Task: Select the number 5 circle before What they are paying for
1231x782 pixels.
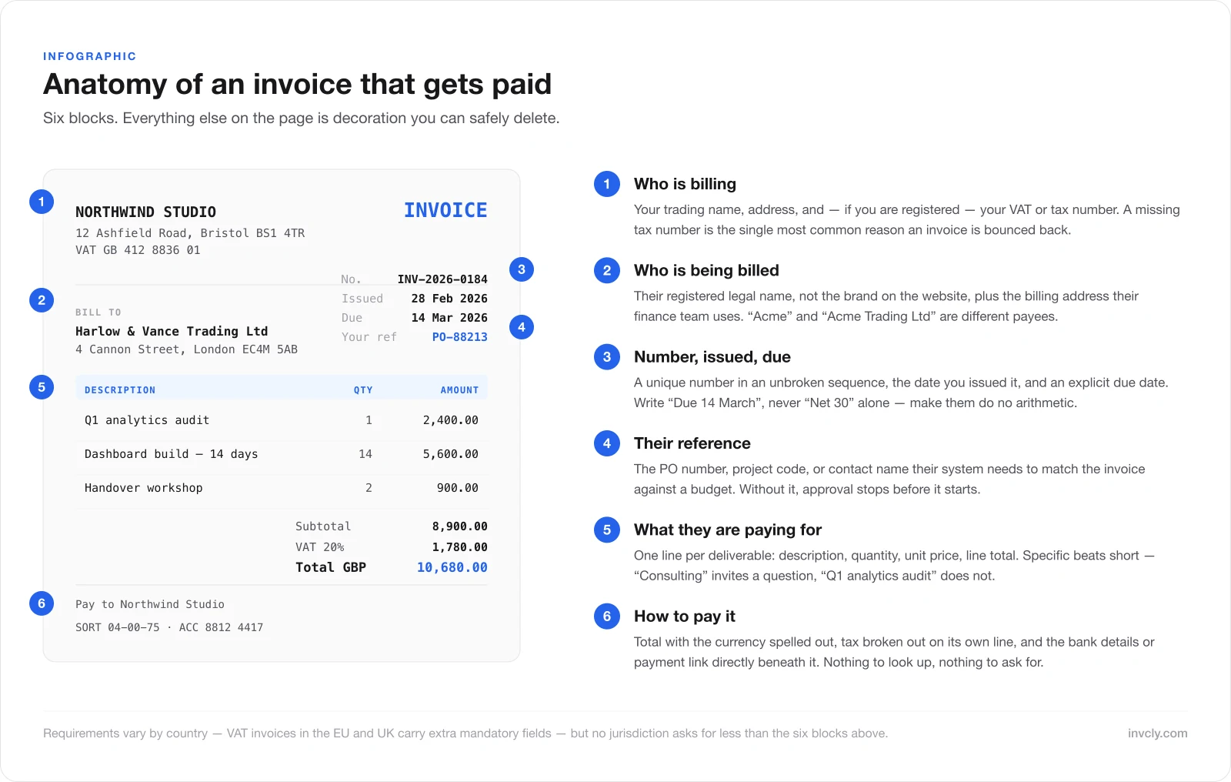Action: pyautogui.click(x=607, y=530)
